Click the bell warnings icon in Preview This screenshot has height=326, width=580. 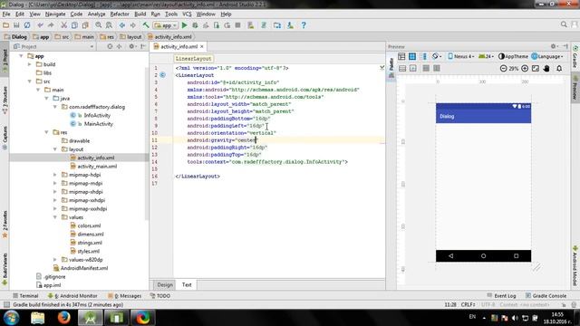point(559,69)
